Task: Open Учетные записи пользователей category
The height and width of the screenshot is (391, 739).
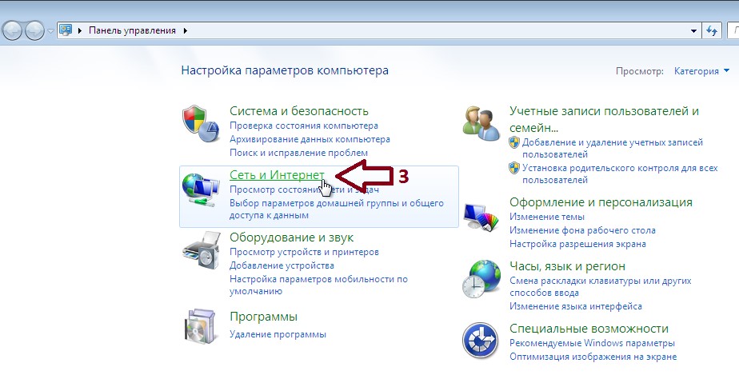Action: (x=604, y=119)
